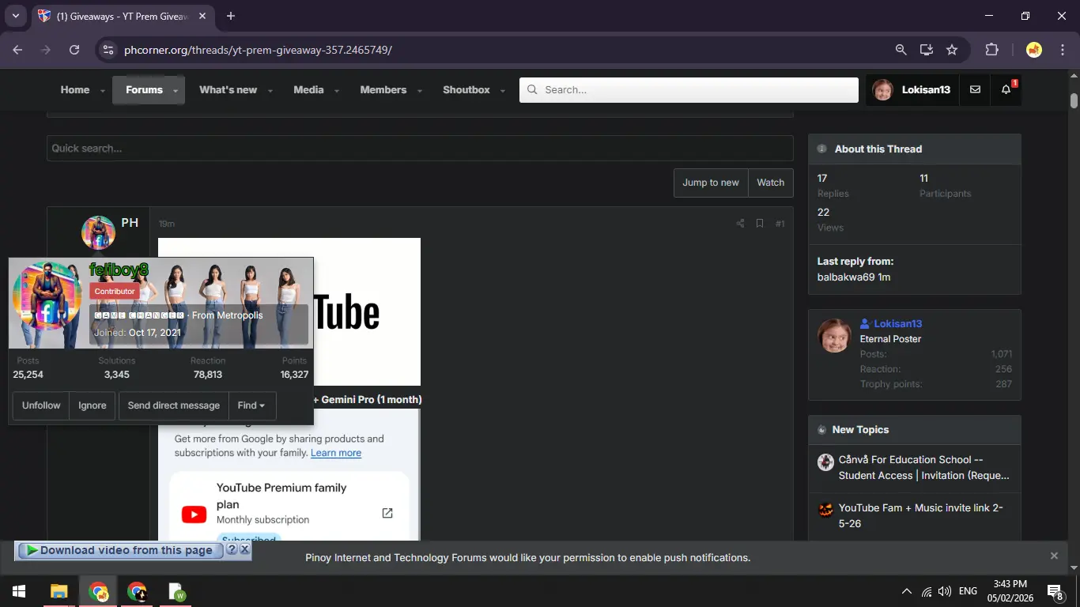This screenshot has height=607, width=1080.
Task: Open the site information icon in address bar
Action: [109, 50]
